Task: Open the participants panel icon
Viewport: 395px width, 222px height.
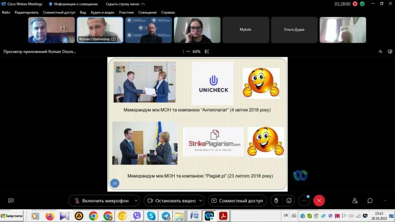Action: 355,200
